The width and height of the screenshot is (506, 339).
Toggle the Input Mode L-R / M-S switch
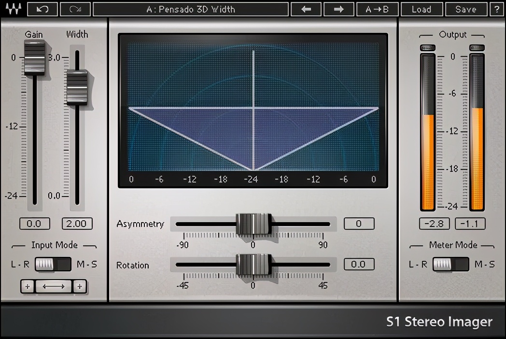tap(53, 264)
